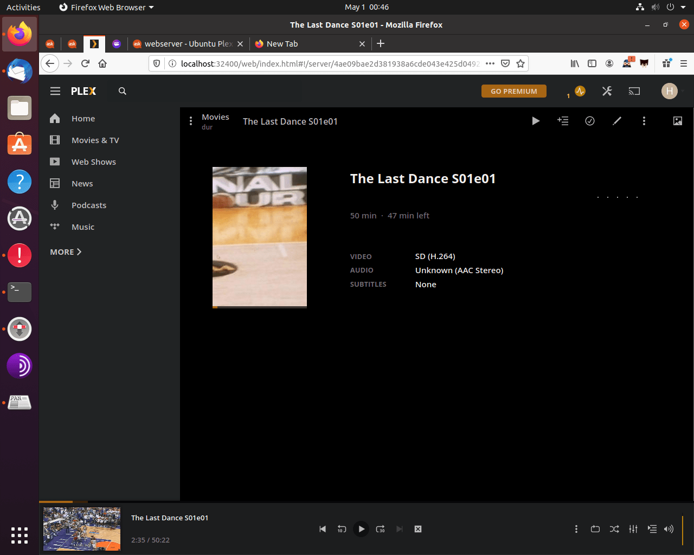Click the GO PREMIUM button
The height and width of the screenshot is (555, 694).
pos(513,91)
